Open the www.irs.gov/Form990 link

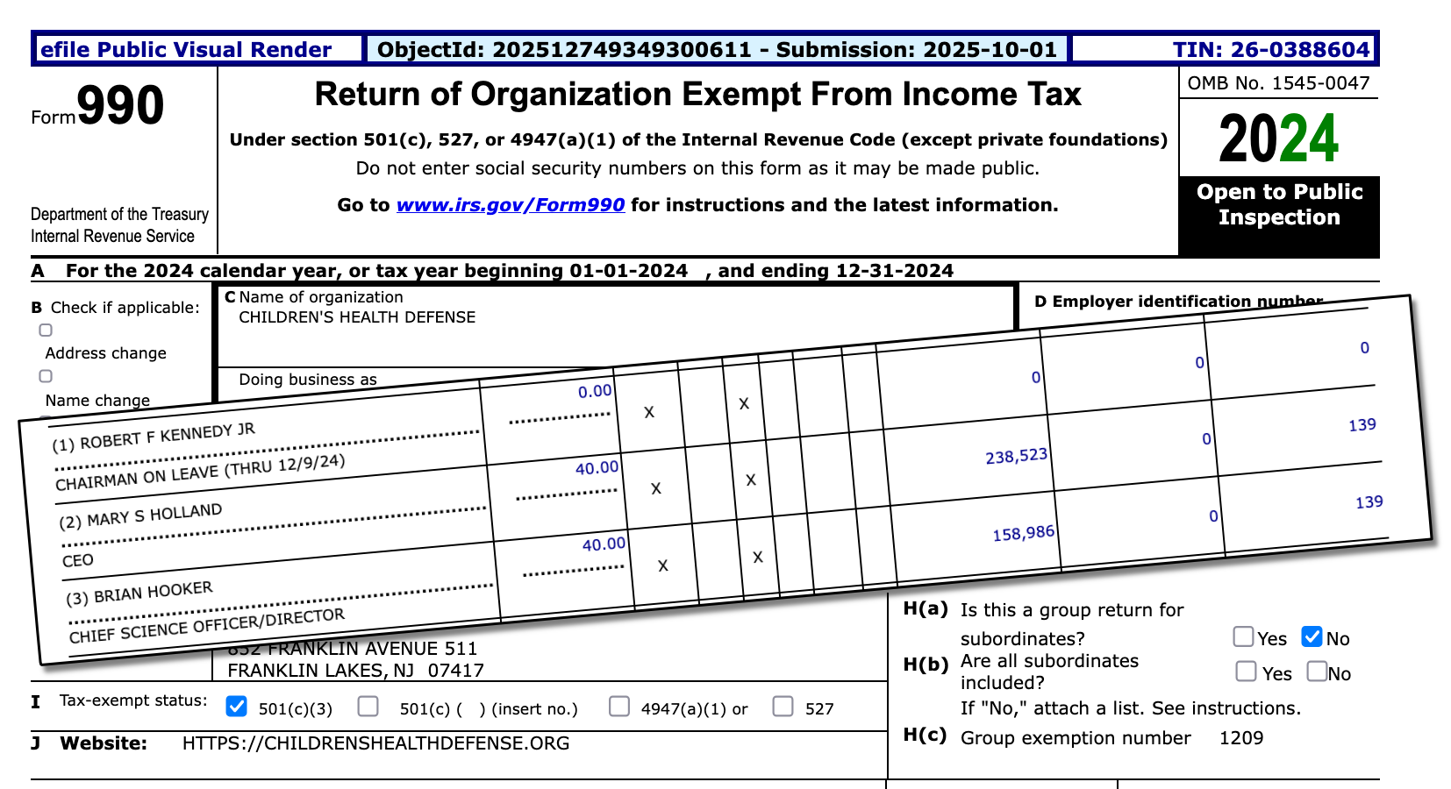511,205
